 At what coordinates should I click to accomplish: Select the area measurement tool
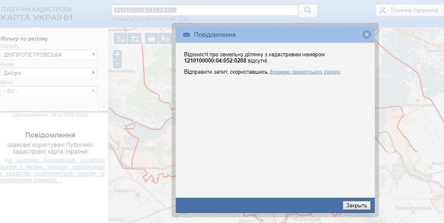tap(134, 38)
